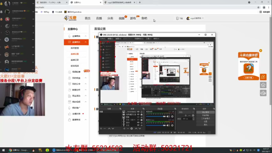
Task: Open 直播记录 in the sidebar
Action: pos(74,60)
